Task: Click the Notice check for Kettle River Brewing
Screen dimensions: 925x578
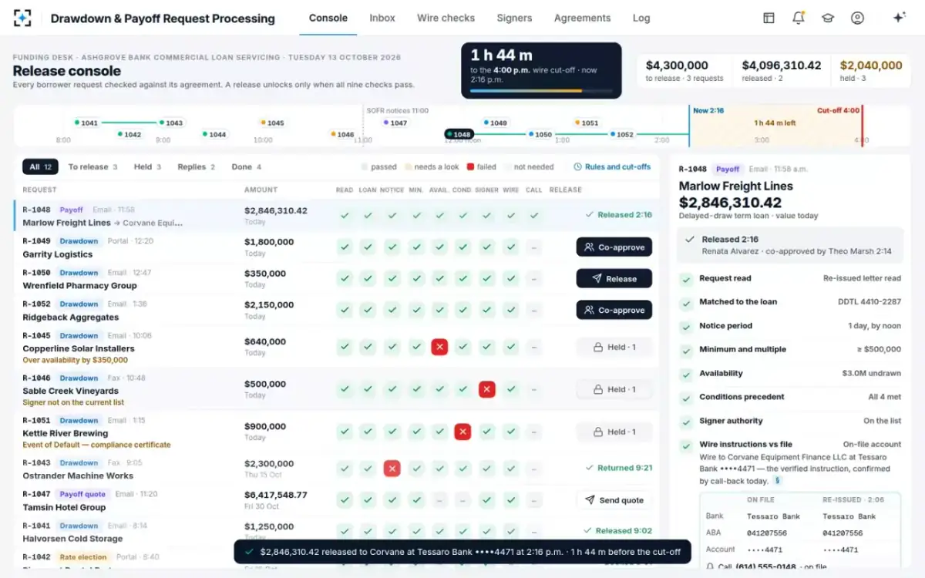Action: (392, 432)
